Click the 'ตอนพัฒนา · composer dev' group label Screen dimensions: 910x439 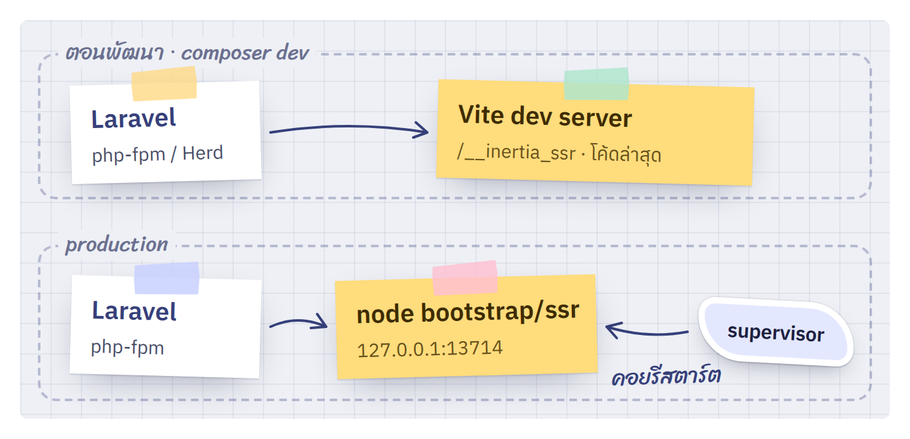pos(187,52)
